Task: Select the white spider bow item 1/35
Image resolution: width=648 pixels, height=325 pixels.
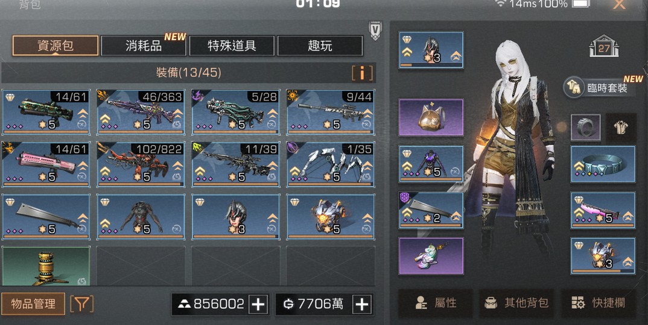Action: point(331,164)
